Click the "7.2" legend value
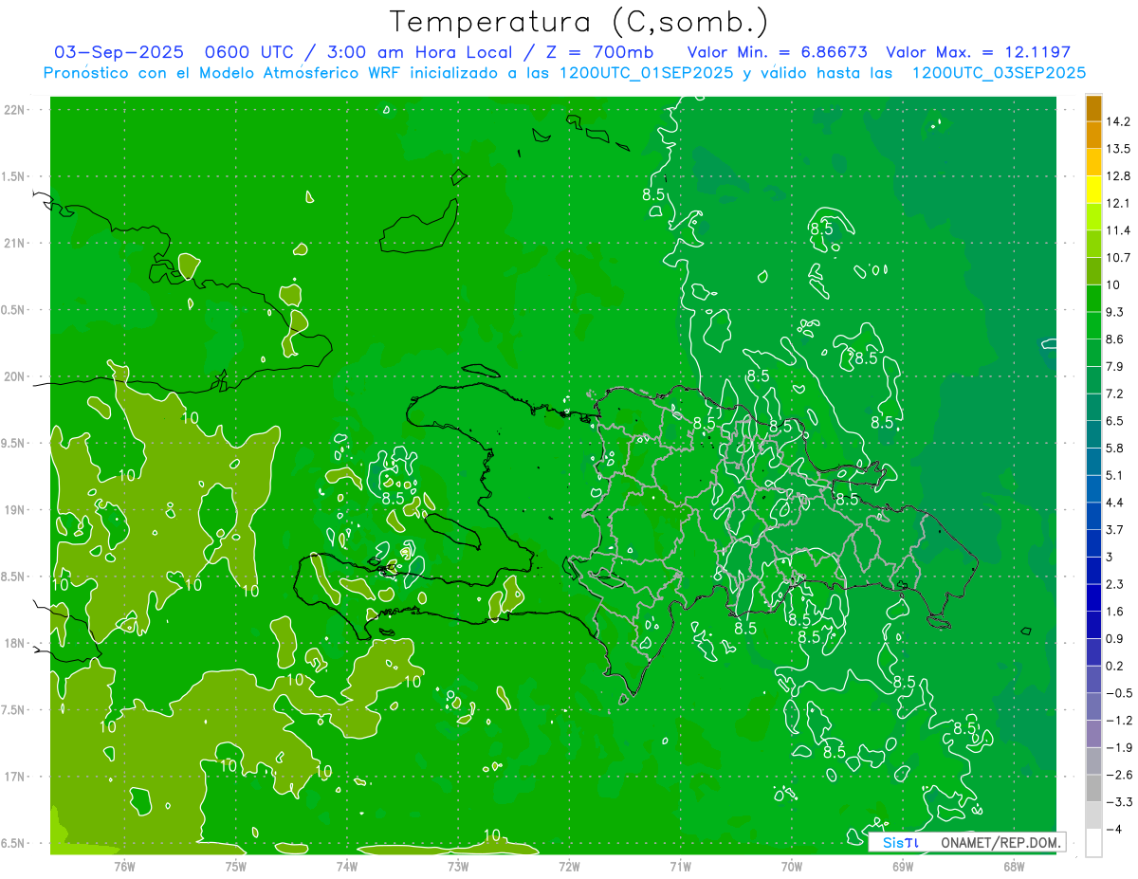The image size is (1138, 879). (x=1115, y=394)
